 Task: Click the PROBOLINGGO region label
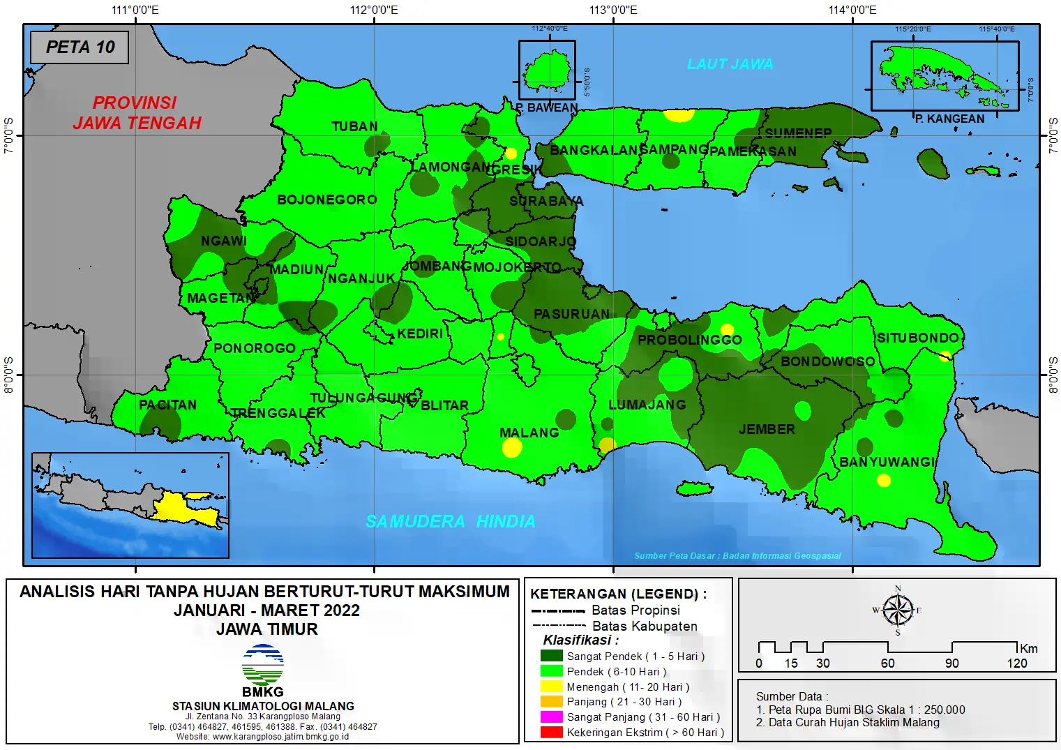(690, 340)
